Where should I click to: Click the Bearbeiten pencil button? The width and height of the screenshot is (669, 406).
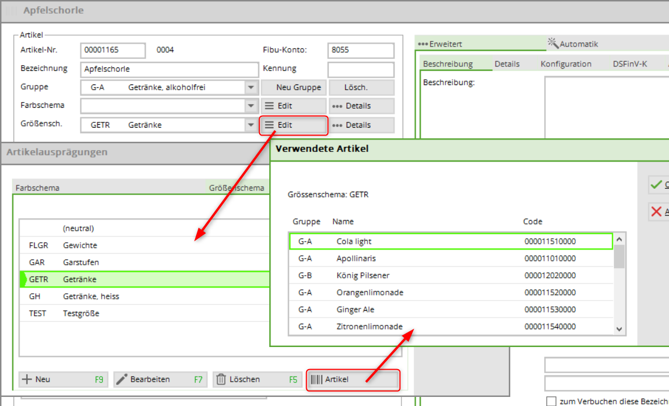[159, 380]
